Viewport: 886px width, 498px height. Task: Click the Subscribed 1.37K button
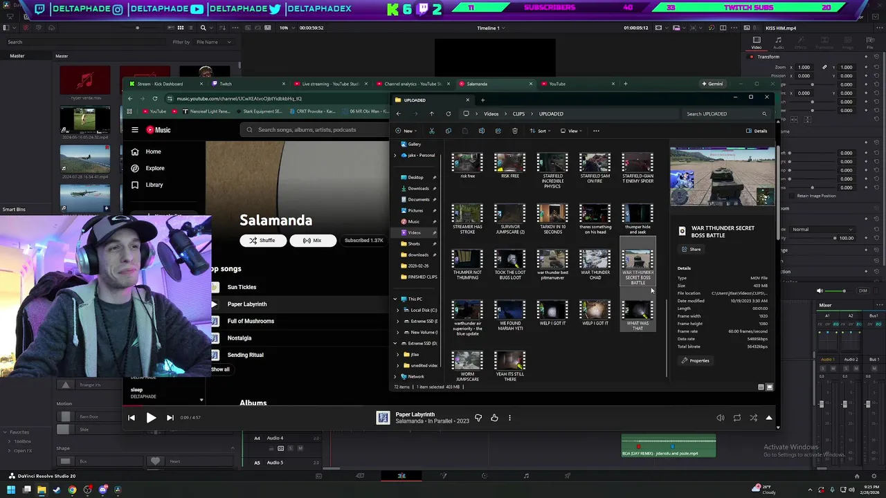tap(363, 241)
